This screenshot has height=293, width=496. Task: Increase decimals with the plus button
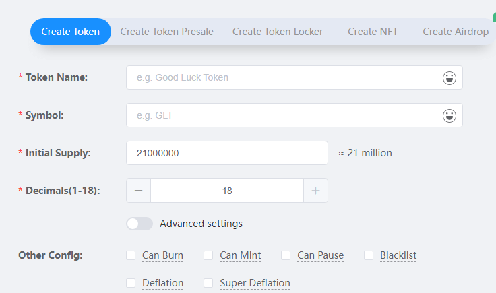point(315,191)
